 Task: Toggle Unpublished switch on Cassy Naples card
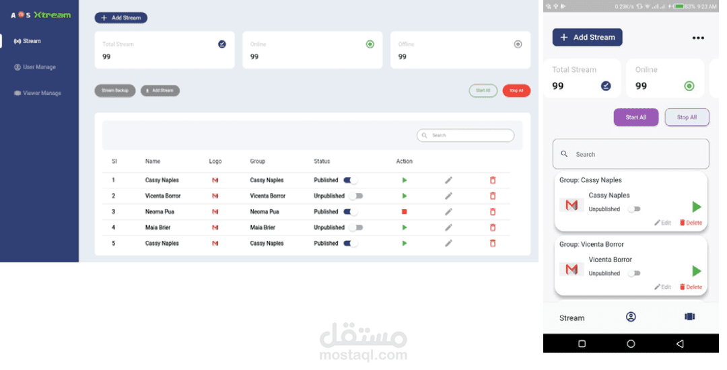point(634,209)
